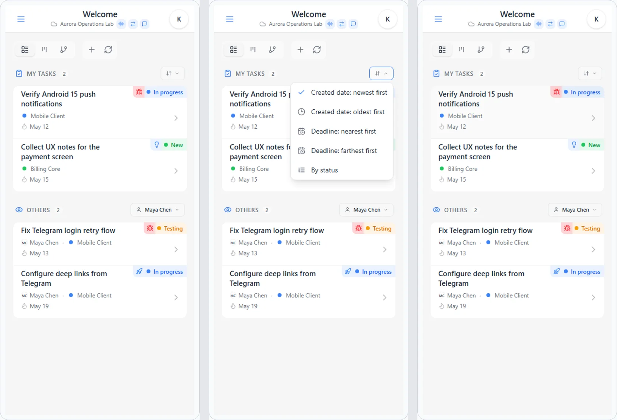Expand Fix Telegram login chevron, middle screen
The width and height of the screenshot is (617, 420).
pyautogui.click(x=385, y=249)
